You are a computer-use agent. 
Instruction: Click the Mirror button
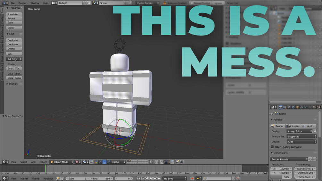pos(14,28)
